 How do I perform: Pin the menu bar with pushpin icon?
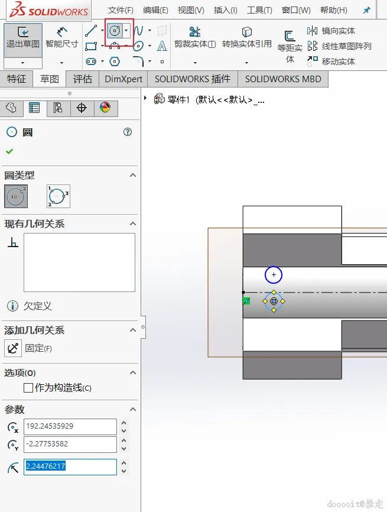click(367, 10)
